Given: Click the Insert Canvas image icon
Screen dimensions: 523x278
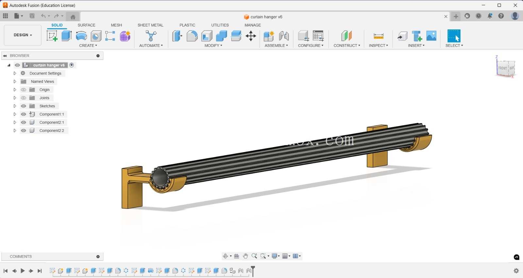Looking at the screenshot, I should pyautogui.click(x=431, y=36).
